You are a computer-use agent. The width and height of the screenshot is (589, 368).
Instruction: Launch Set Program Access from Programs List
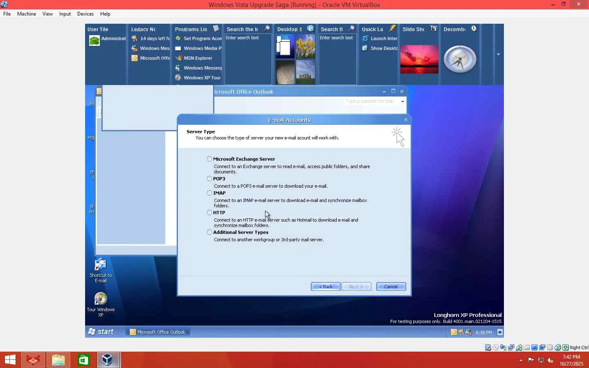pyautogui.click(x=198, y=38)
